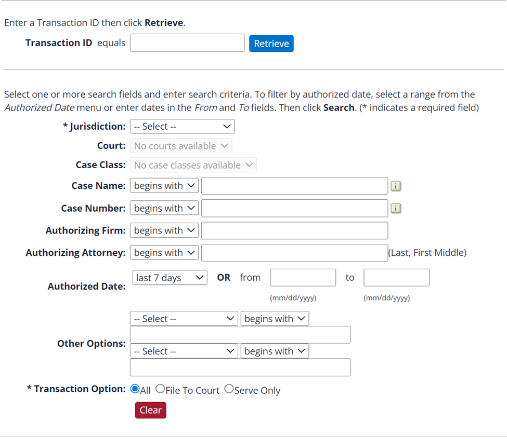Viewport: 507px width, 439px height.
Task: Open the Authorizing Attorney match type dropdown
Action: (164, 253)
